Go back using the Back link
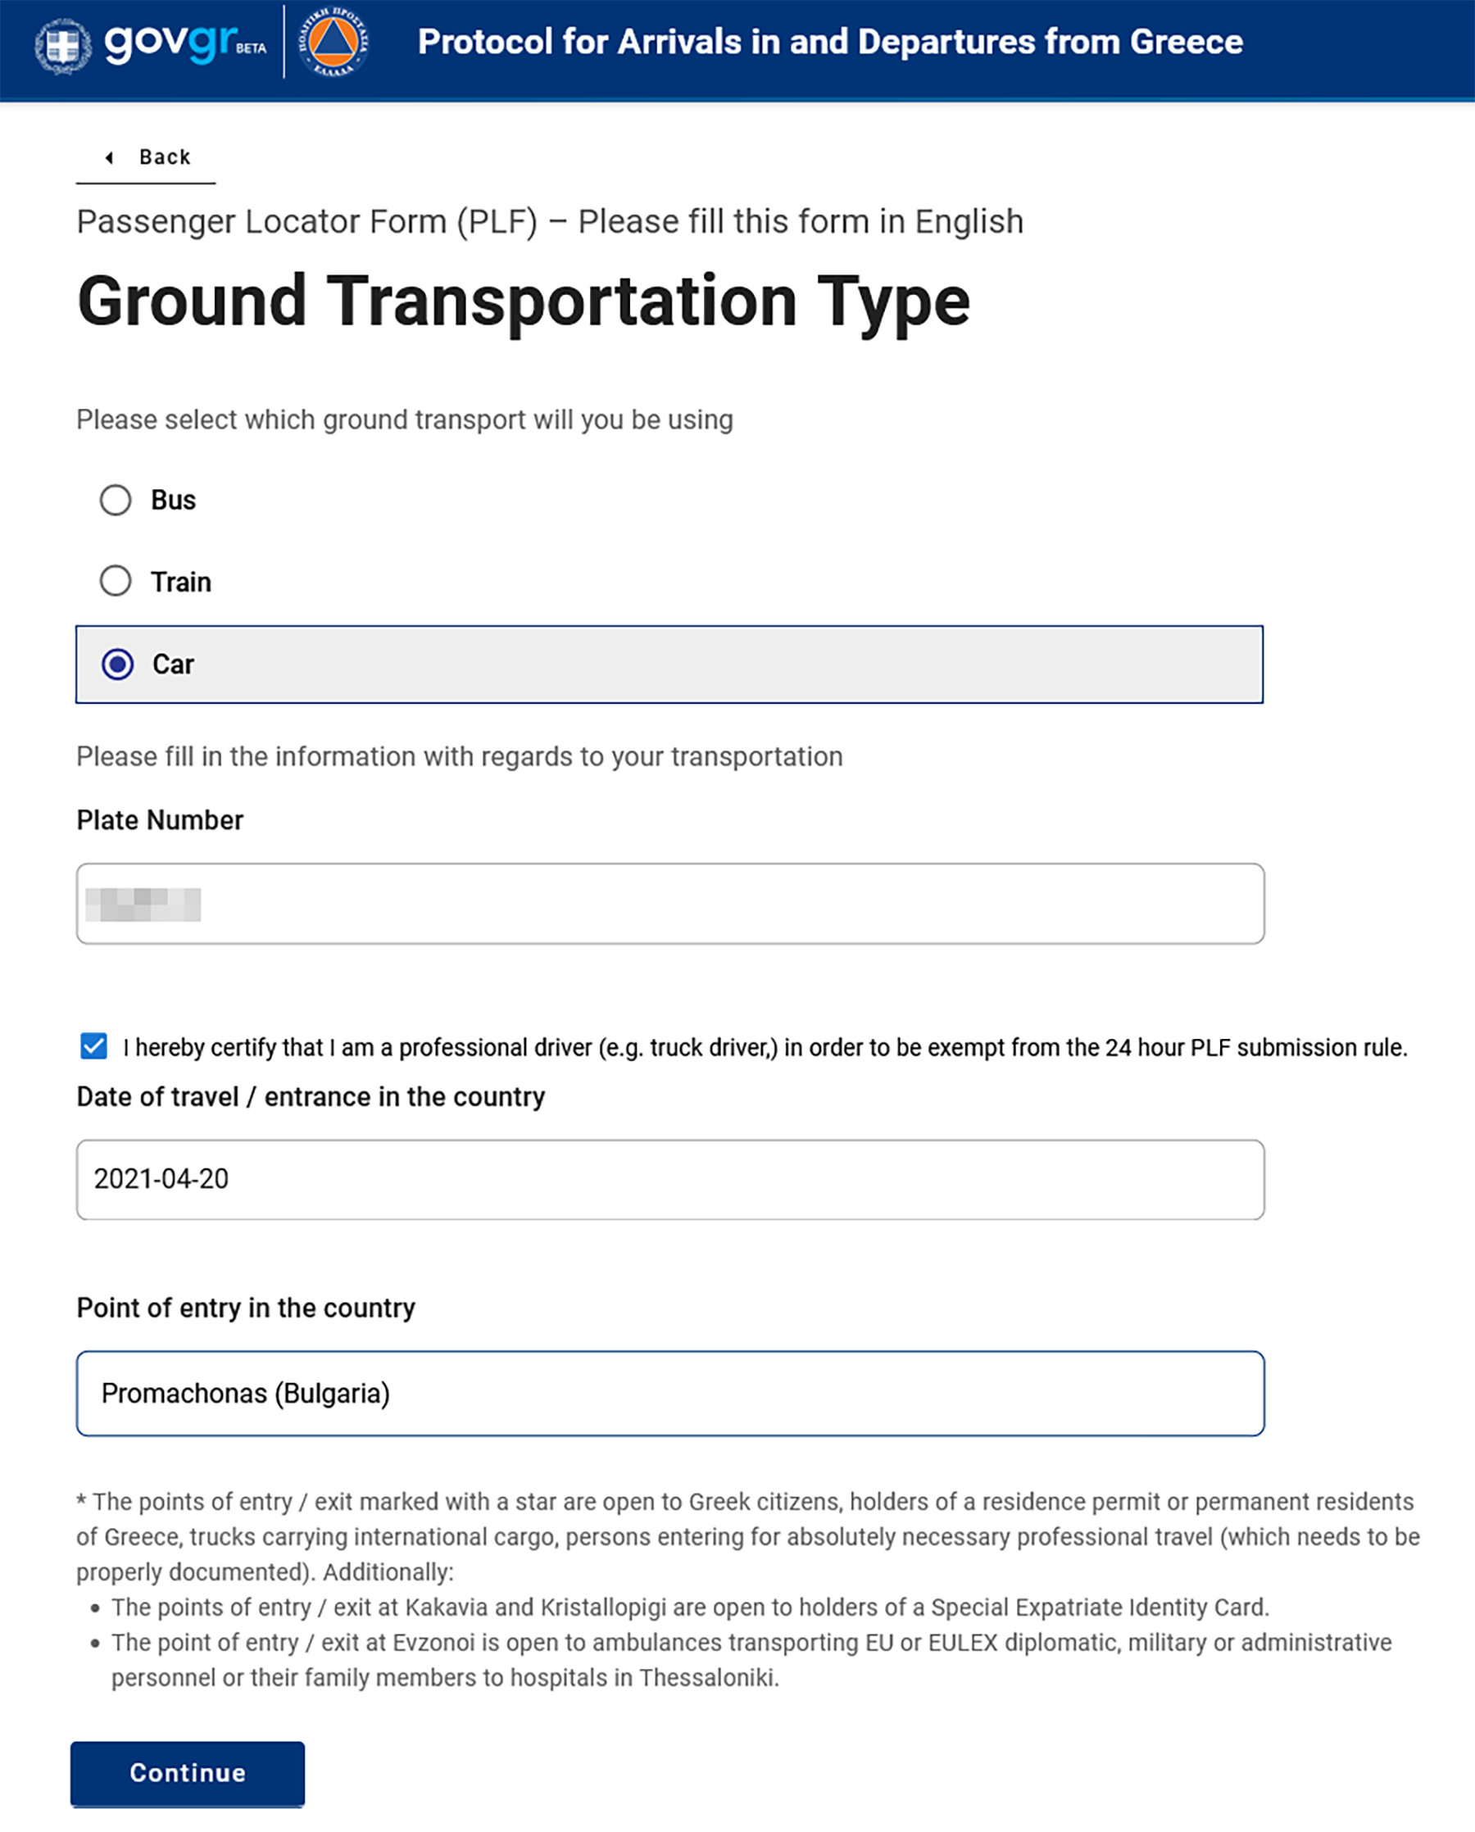The height and width of the screenshot is (1832, 1475). point(146,157)
